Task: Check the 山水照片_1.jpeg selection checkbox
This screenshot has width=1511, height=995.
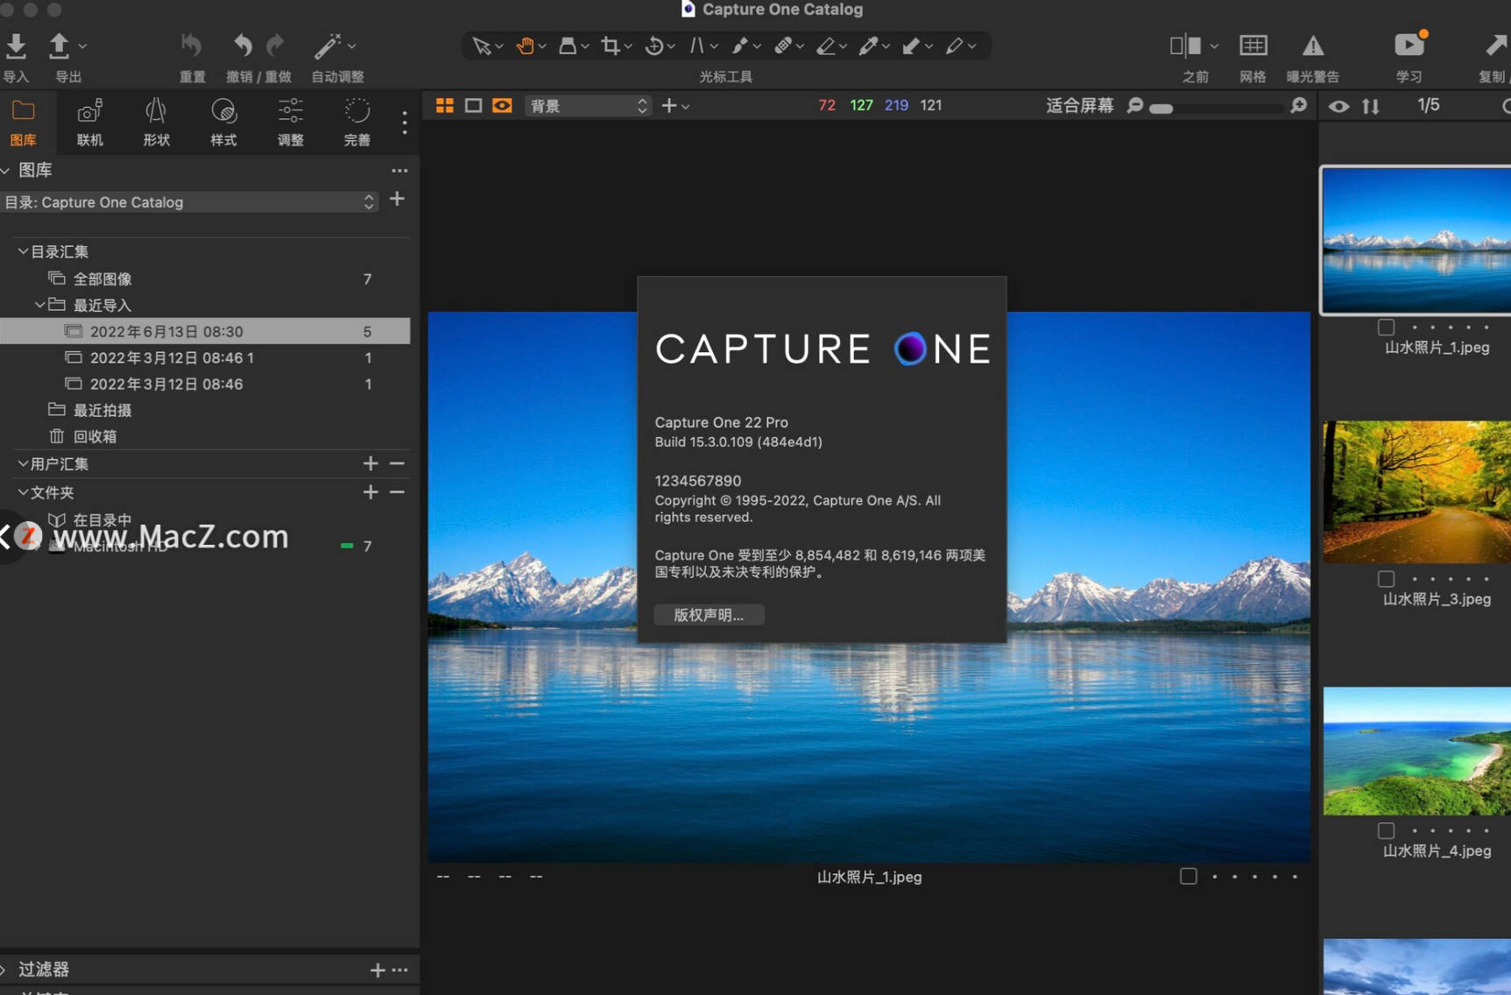Action: 1386,327
